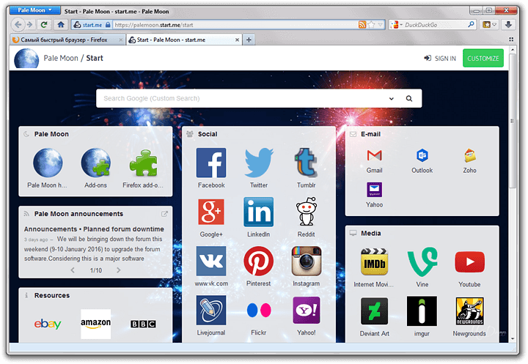Viewport: 528px width, 364px height.
Task: Open the Google+ icon
Action: (x=211, y=212)
